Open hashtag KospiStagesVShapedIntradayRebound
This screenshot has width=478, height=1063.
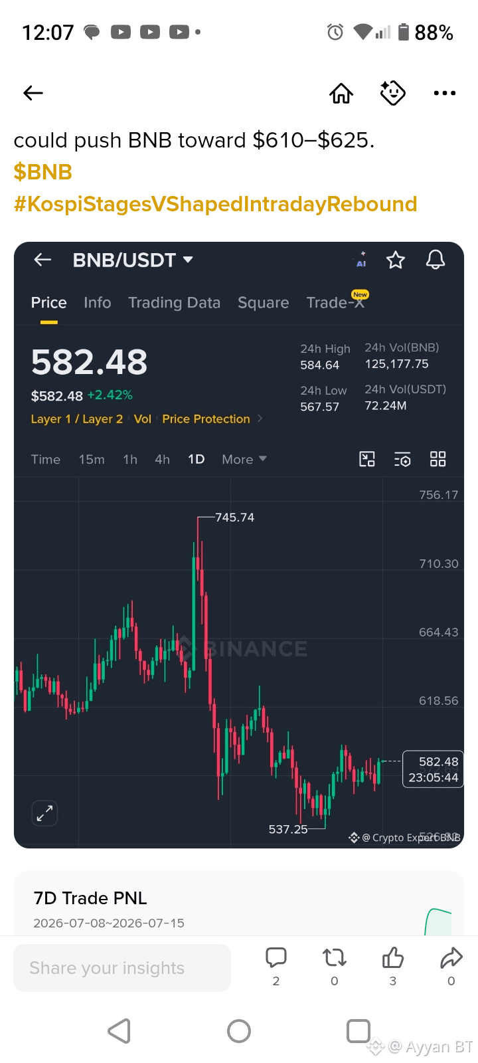coord(215,204)
